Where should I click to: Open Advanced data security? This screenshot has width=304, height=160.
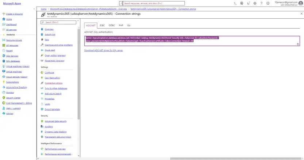[56, 121]
